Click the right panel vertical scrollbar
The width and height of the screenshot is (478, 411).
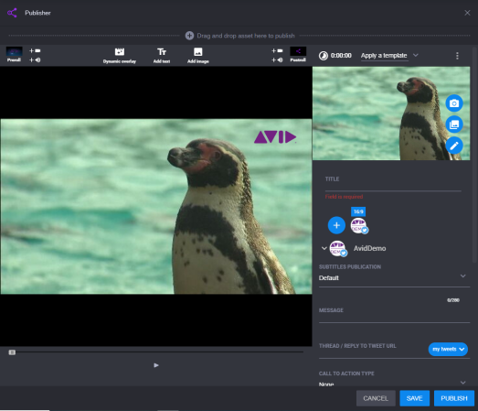coord(474,156)
